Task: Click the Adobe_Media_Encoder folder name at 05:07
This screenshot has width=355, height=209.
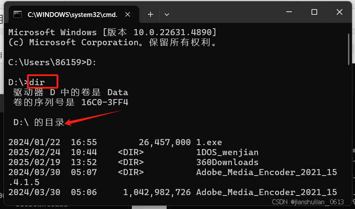Action: pos(267,173)
